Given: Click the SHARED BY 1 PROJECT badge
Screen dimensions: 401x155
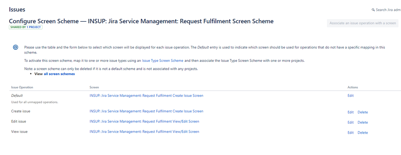Looking at the screenshot, I should pos(26,27).
